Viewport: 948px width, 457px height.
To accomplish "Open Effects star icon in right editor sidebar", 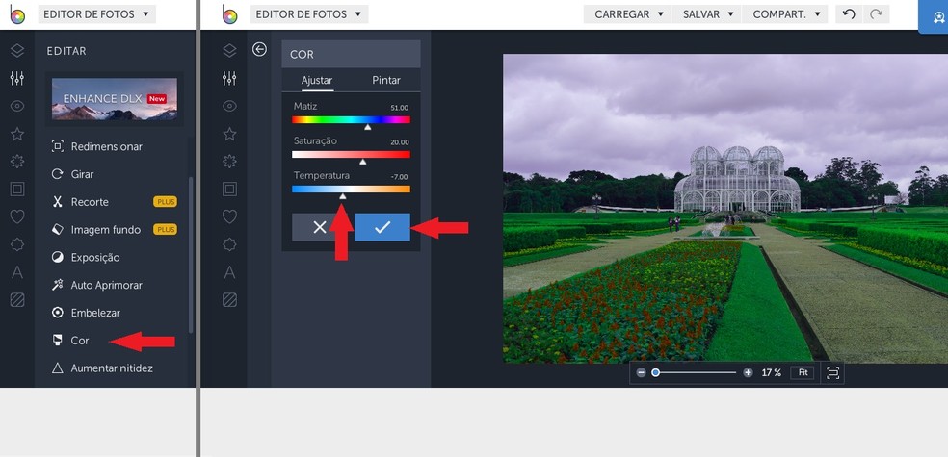I will 229,134.
